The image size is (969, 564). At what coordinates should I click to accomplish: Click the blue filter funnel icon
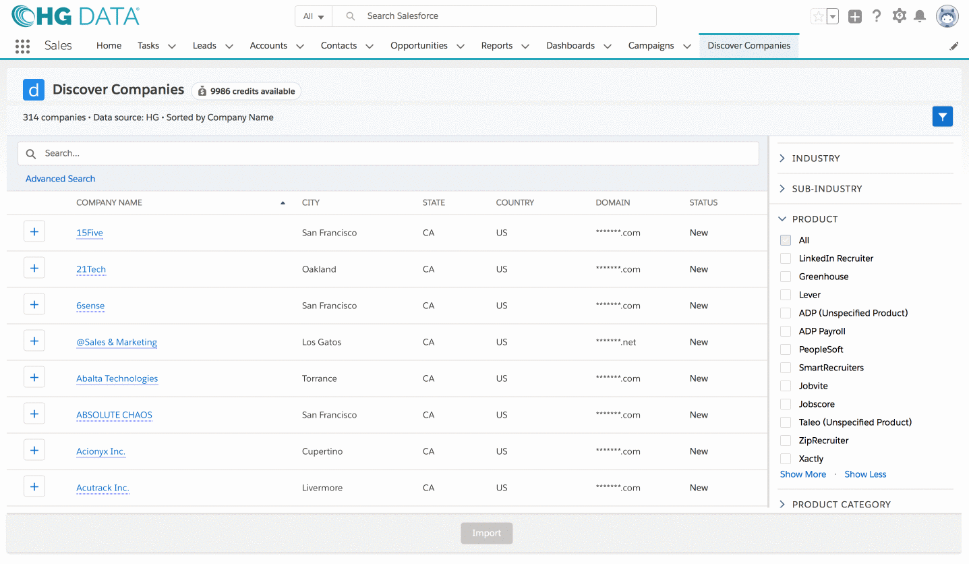pyautogui.click(x=942, y=117)
